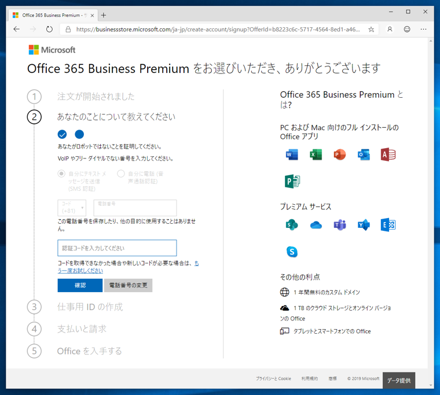Click the © 2019 Microsoft text
Viewport: 440px width, 395px height.
[x=363, y=378]
